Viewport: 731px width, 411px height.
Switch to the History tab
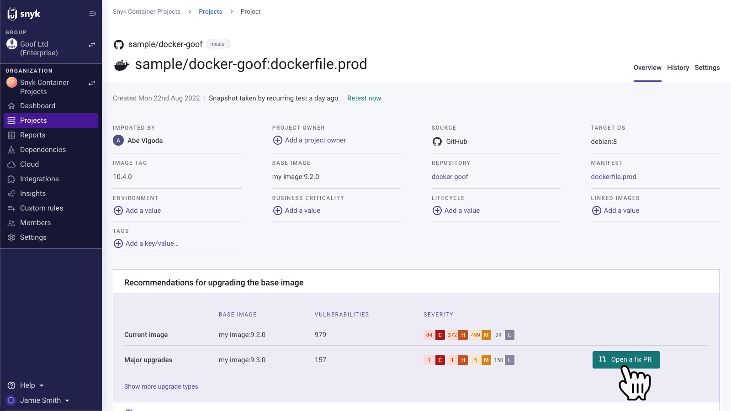pos(678,68)
